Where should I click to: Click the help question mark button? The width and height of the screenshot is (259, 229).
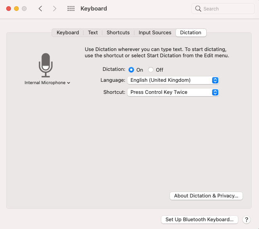pyautogui.click(x=246, y=220)
